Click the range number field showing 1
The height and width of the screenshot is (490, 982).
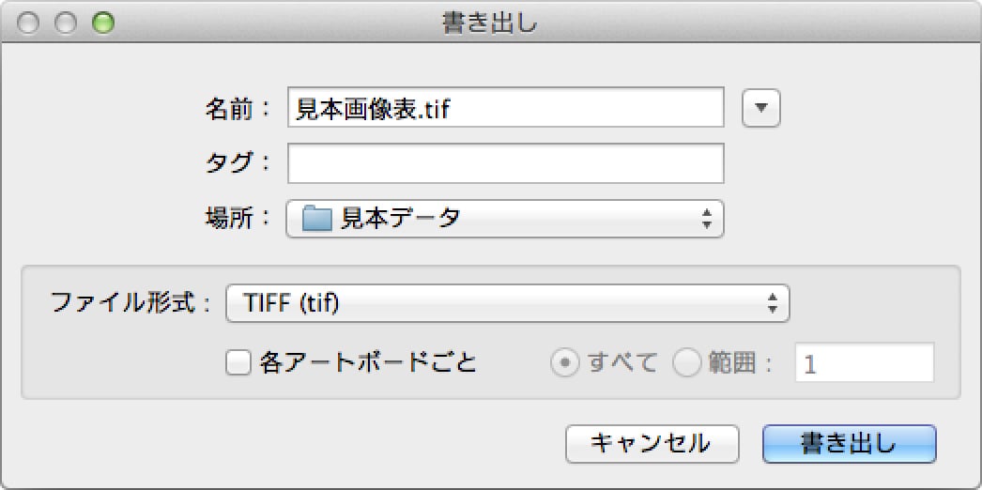point(864,363)
